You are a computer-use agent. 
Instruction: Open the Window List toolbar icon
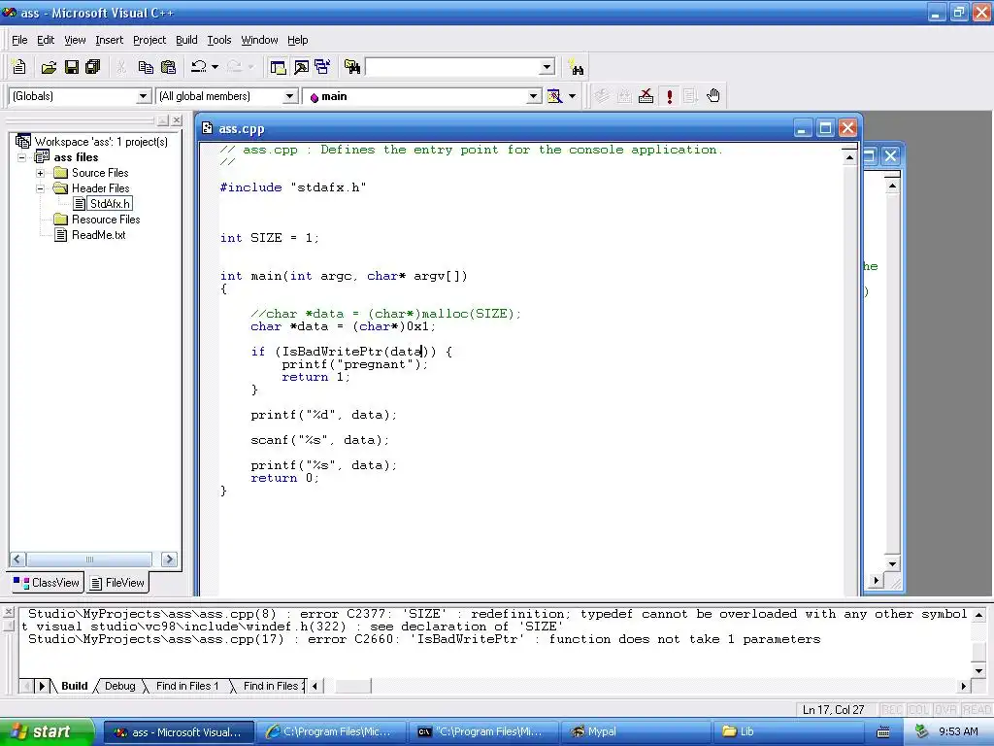(x=322, y=67)
